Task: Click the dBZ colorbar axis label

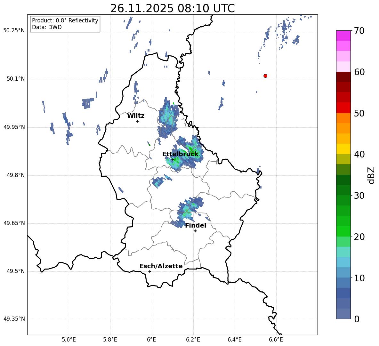Action: [372, 175]
